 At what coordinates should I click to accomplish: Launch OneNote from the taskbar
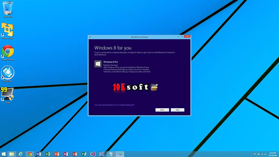click(66, 154)
